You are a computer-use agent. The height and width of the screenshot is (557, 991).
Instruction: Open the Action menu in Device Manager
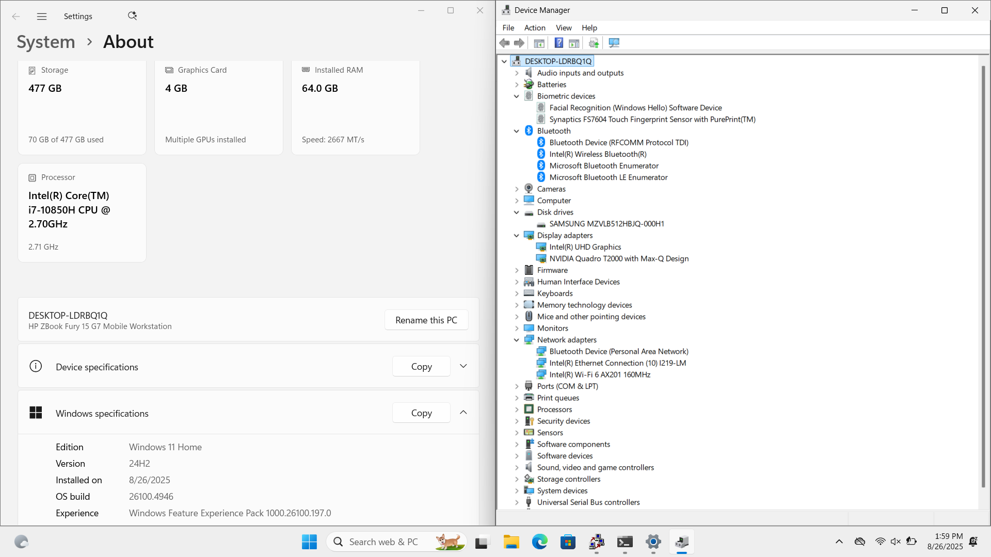[x=535, y=28]
